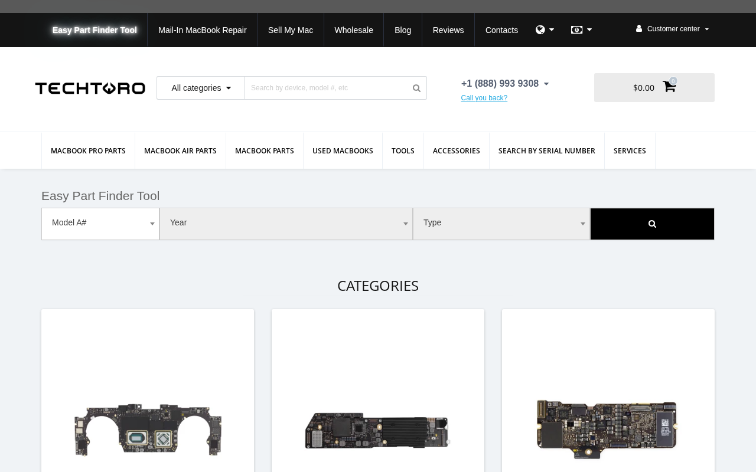Click the globe language selector icon
Screen dimensions: 756x472
pos(540,30)
